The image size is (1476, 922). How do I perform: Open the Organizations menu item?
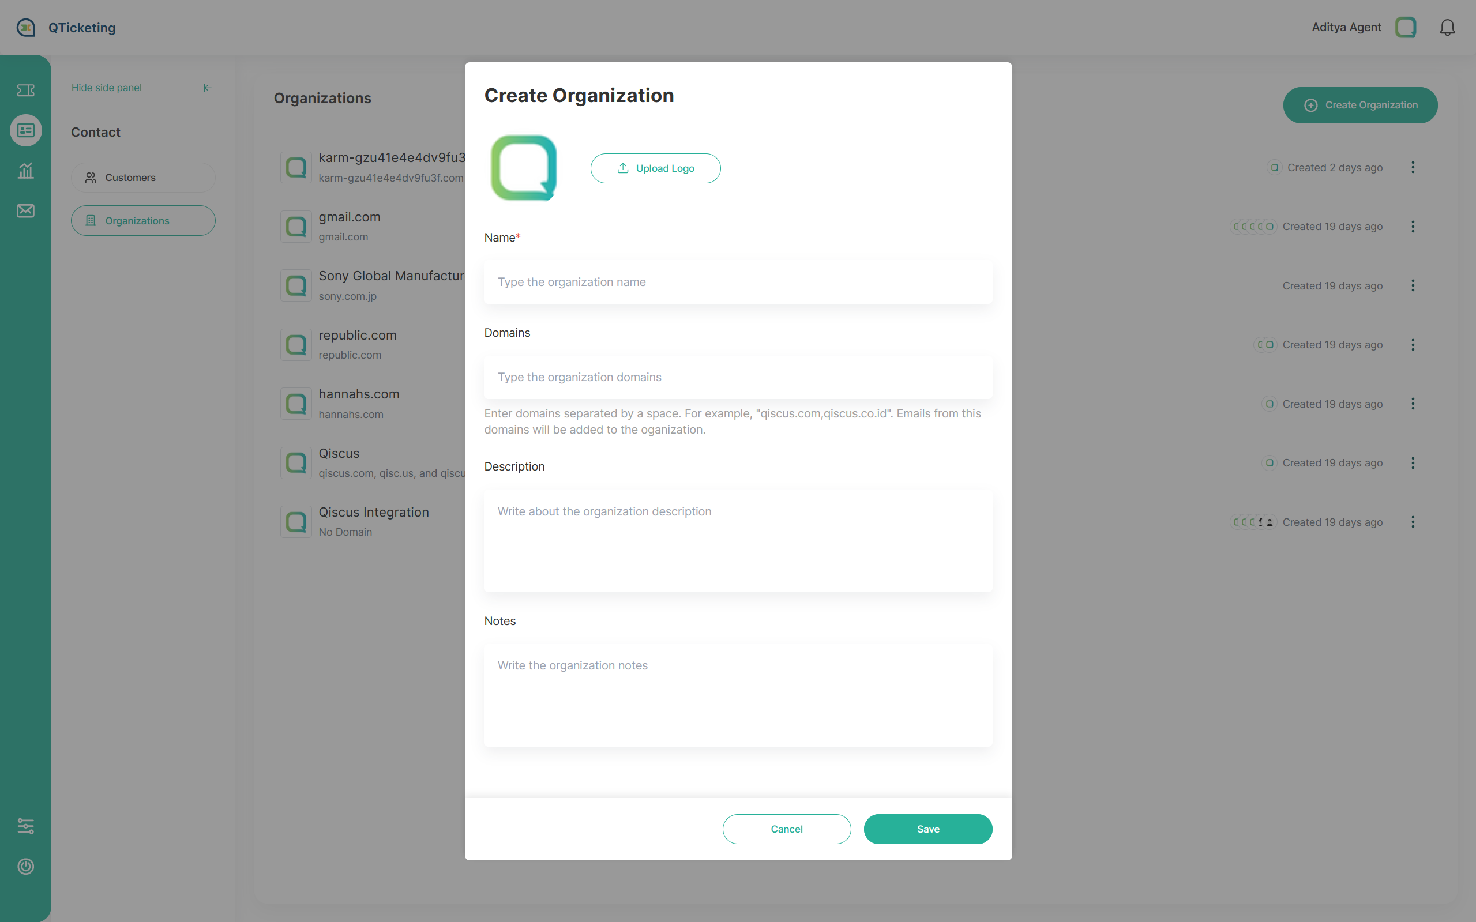(143, 221)
